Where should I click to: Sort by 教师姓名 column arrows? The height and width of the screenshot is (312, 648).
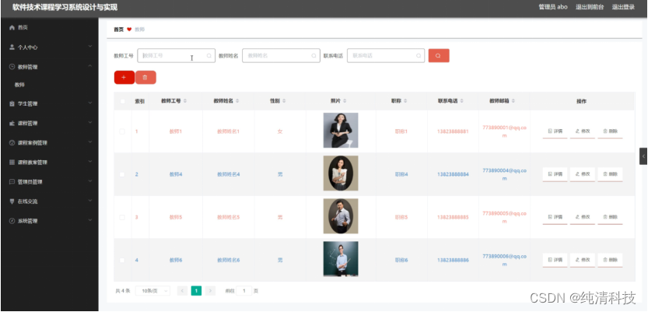(x=237, y=101)
